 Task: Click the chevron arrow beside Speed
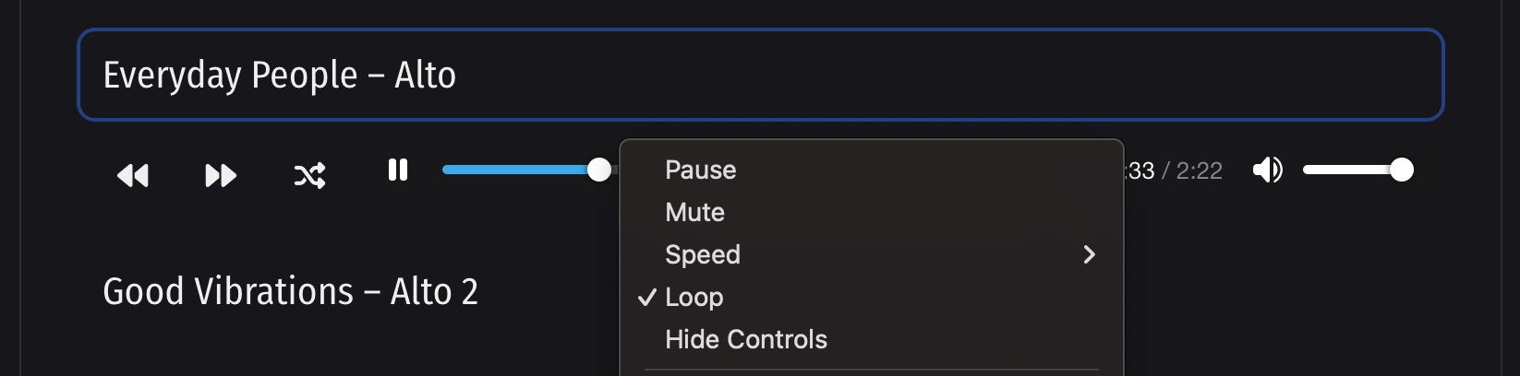pos(1090,255)
